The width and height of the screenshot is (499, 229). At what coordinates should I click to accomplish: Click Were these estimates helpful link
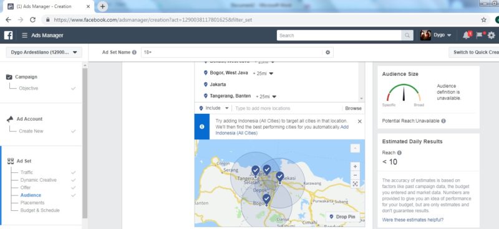point(412,220)
